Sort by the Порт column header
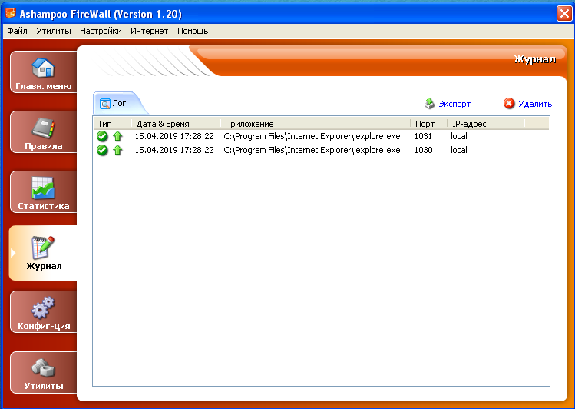The height and width of the screenshot is (409, 575). click(429, 124)
